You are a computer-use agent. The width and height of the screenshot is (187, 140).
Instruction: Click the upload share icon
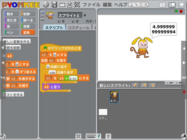point(70,5)
